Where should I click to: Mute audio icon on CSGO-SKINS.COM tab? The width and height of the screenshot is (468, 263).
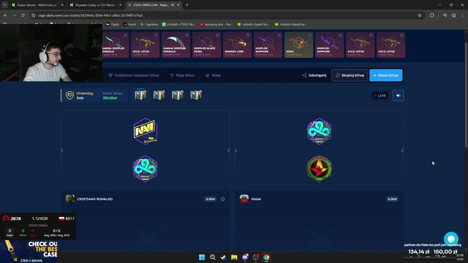pos(172,5)
